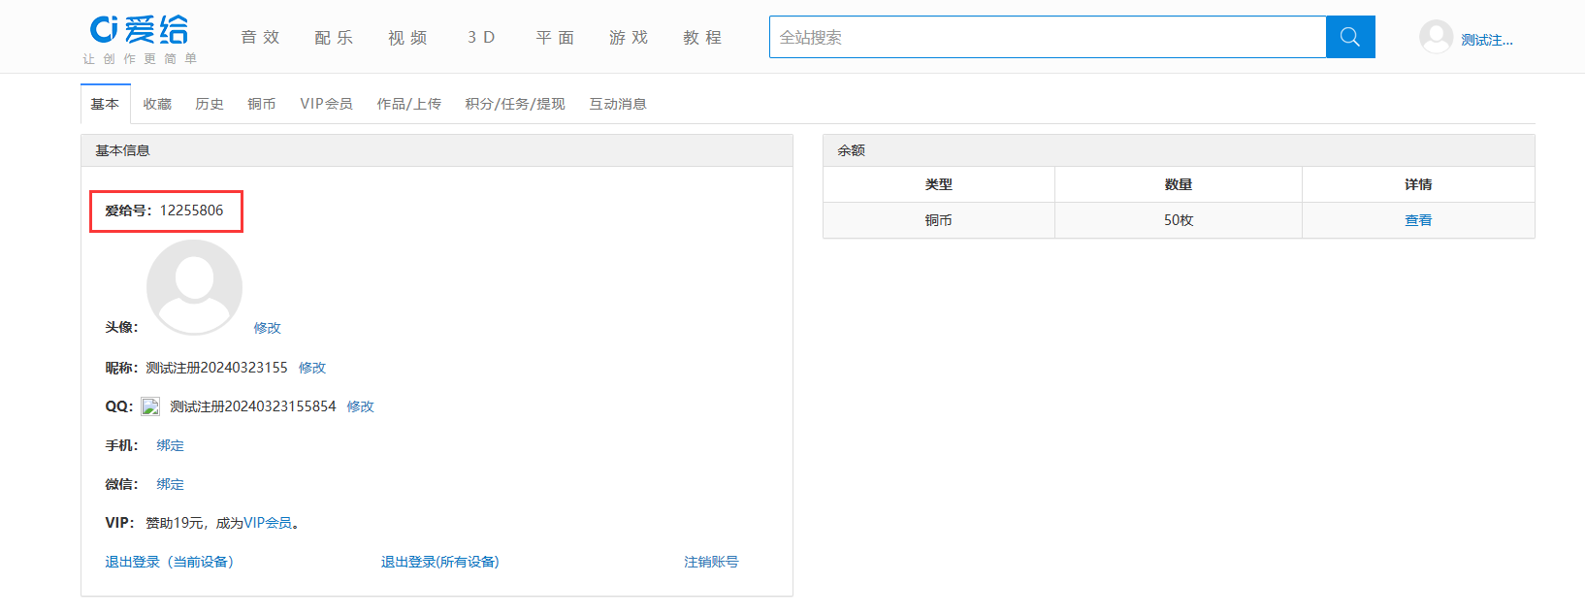Click 退出登录(所有设备)
The width and height of the screenshot is (1585, 616).
(x=439, y=562)
